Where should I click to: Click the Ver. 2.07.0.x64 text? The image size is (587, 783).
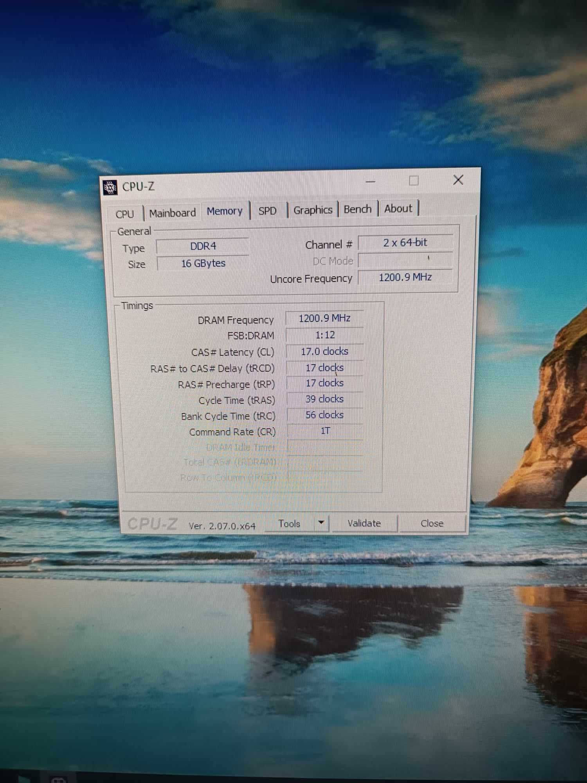222,526
